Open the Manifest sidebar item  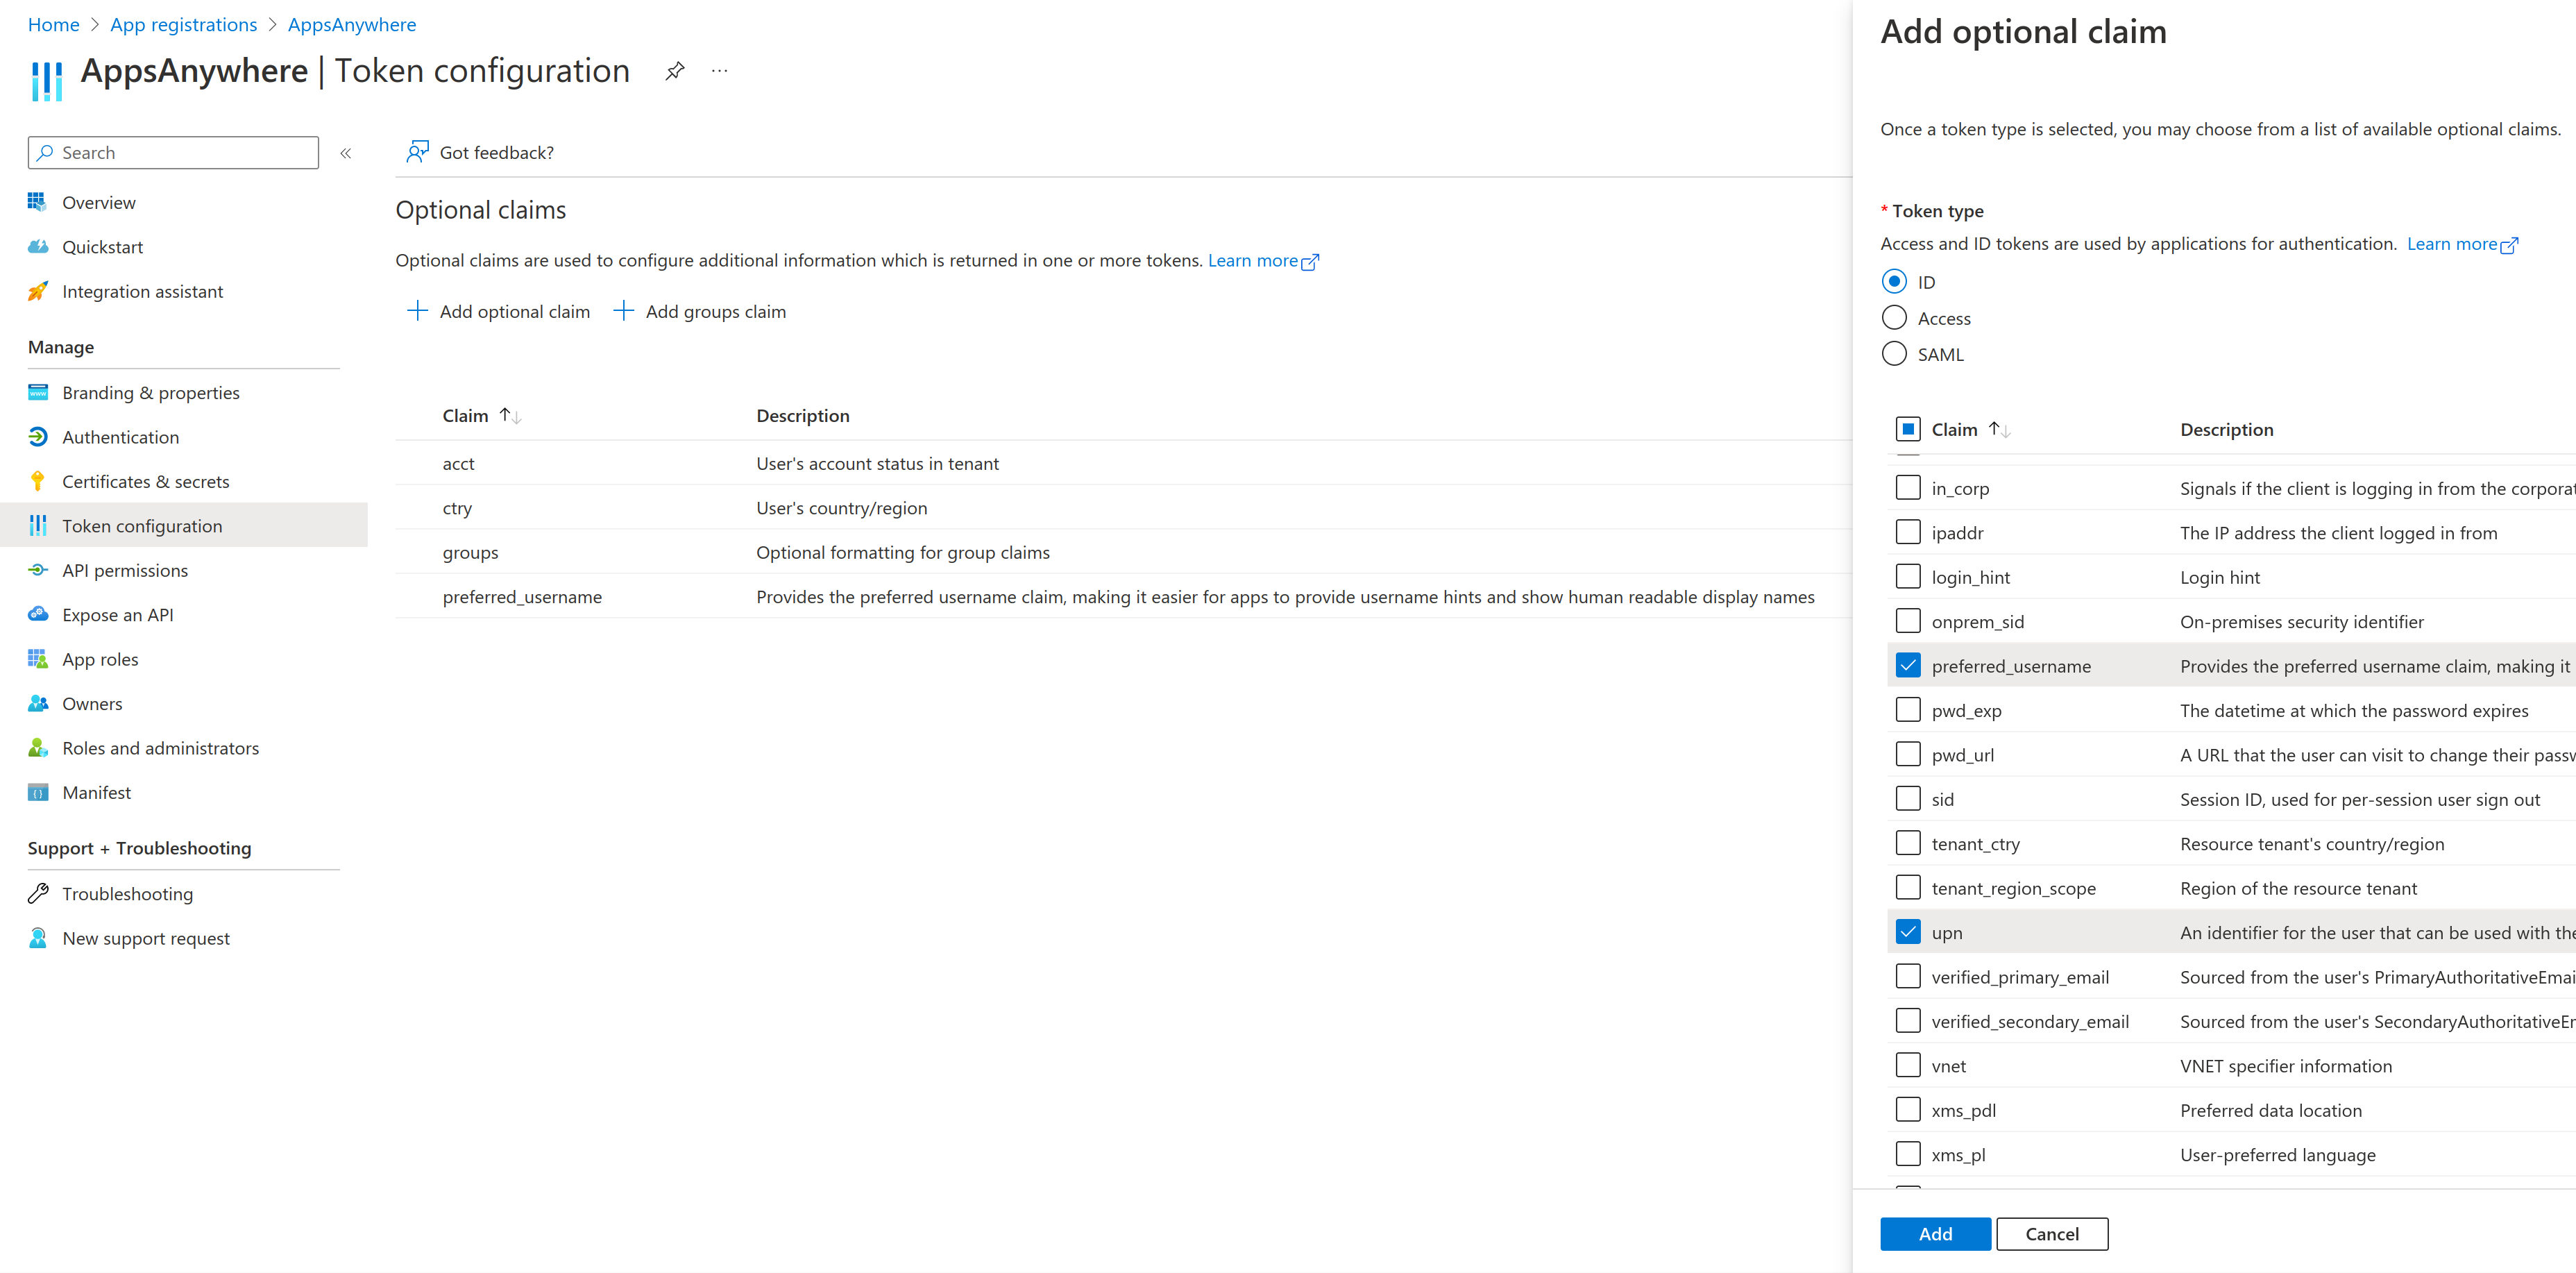[96, 792]
